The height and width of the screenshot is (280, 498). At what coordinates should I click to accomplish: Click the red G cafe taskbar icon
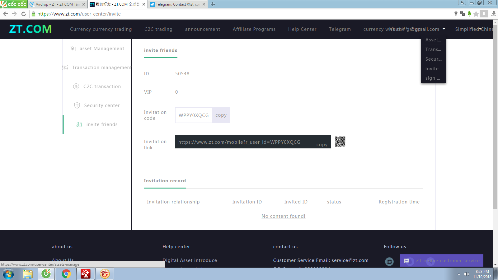[85, 274]
